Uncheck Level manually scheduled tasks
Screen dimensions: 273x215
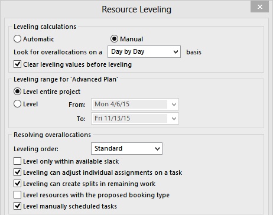point(17,206)
